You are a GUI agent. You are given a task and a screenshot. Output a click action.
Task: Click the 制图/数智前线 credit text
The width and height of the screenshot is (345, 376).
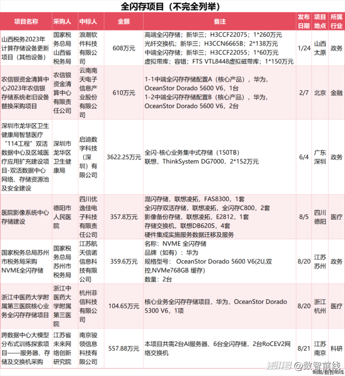[327, 372]
